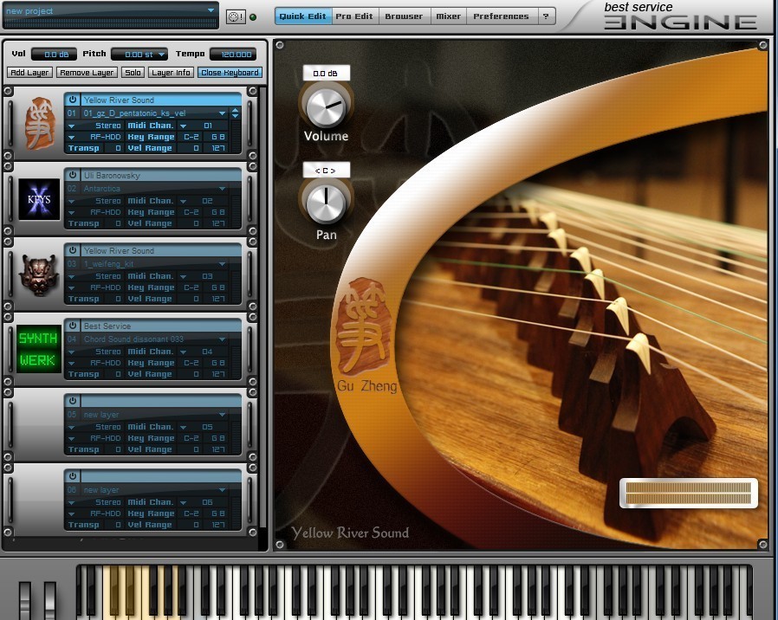This screenshot has height=620, width=778.
Task: Click the Remove Layer button
Action: 87,73
